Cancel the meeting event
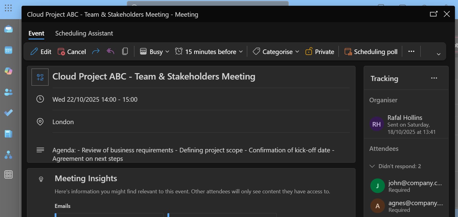 pos(72,52)
